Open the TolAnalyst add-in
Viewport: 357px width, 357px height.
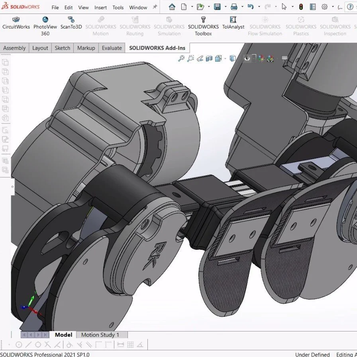[233, 23]
